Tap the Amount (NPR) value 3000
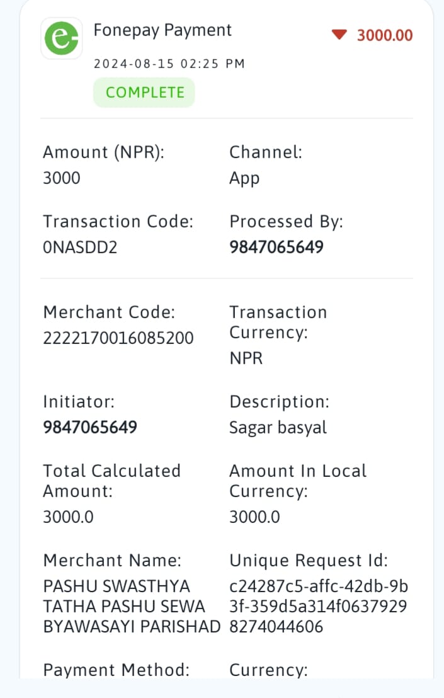The width and height of the screenshot is (444, 698). (61, 178)
